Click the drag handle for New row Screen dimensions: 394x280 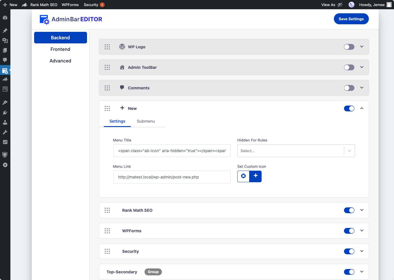(107, 108)
